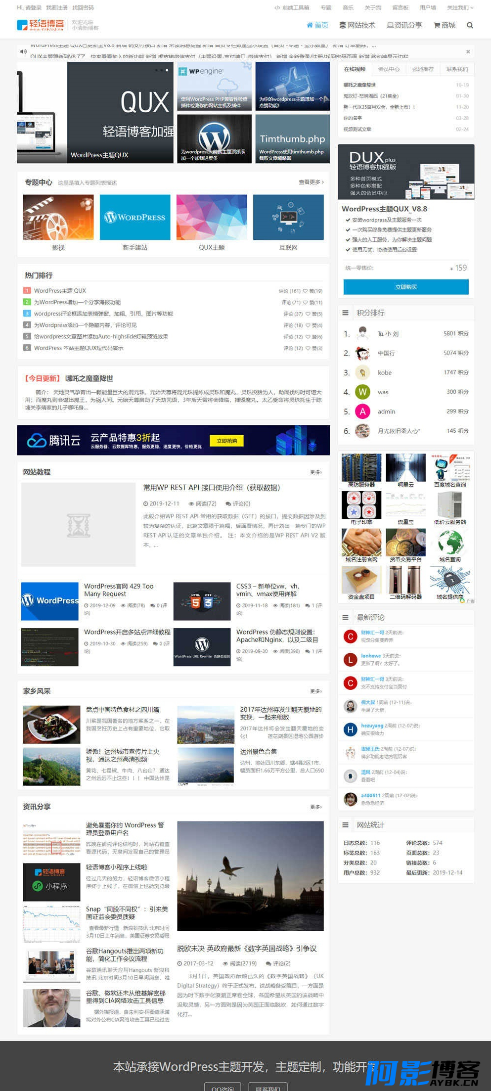Viewport: 491px width, 1091px height.
Task: Open the QUX主题 topic thumbnail
Action: 212,217
